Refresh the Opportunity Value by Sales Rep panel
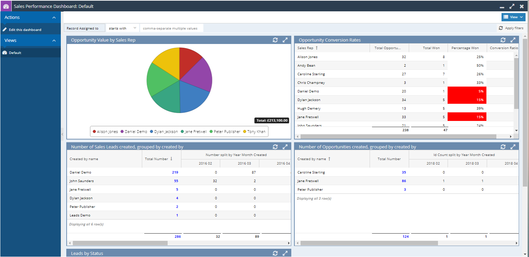Screen dimensions: 529x257 click(275, 40)
